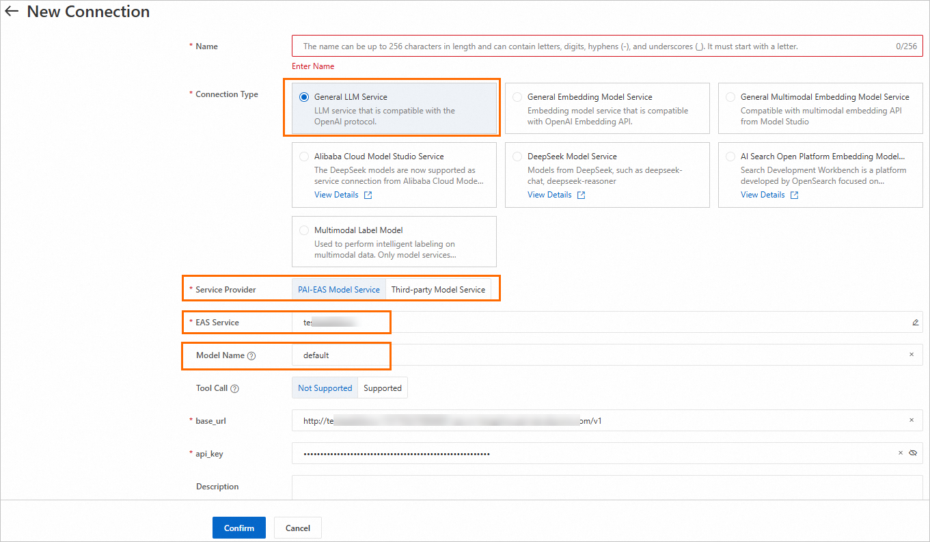Click into the Name input field

click(x=594, y=46)
